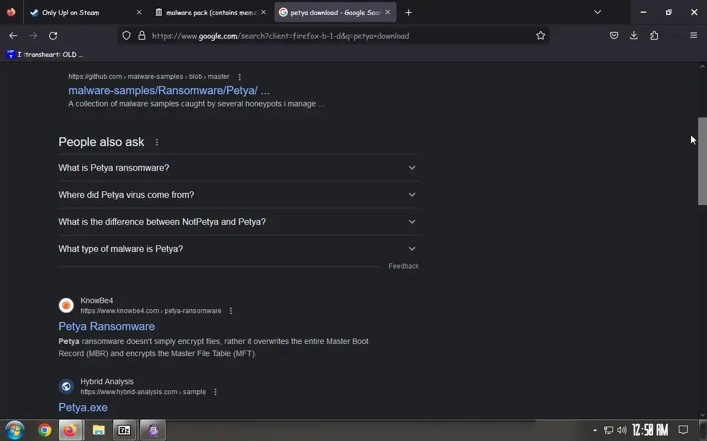The height and width of the screenshot is (441, 707).
Task: Click the Feedback link
Action: click(x=404, y=266)
